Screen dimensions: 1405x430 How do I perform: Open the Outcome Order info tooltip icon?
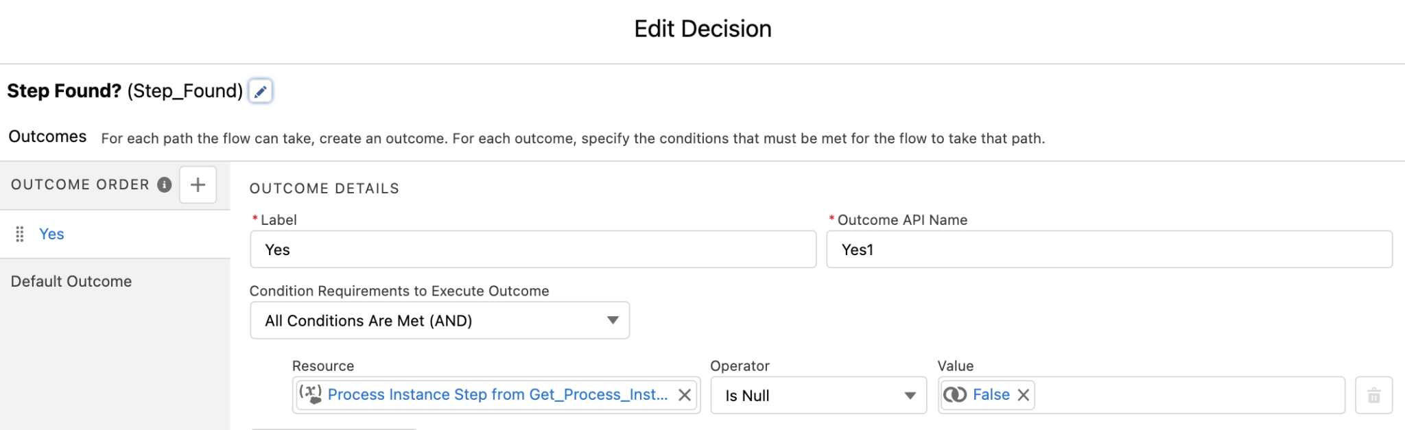click(x=164, y=184)
